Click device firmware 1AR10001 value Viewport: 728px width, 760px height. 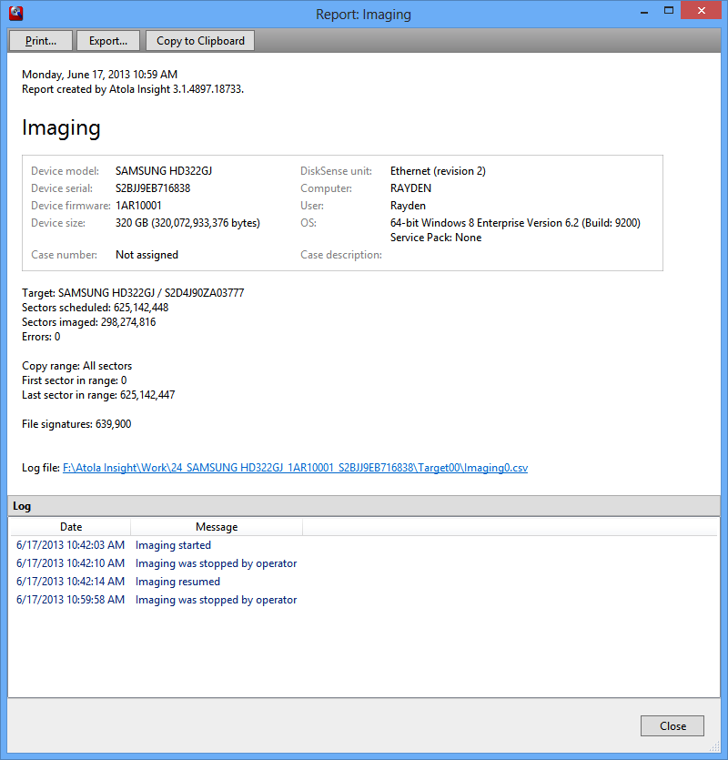tap(138, 206)
